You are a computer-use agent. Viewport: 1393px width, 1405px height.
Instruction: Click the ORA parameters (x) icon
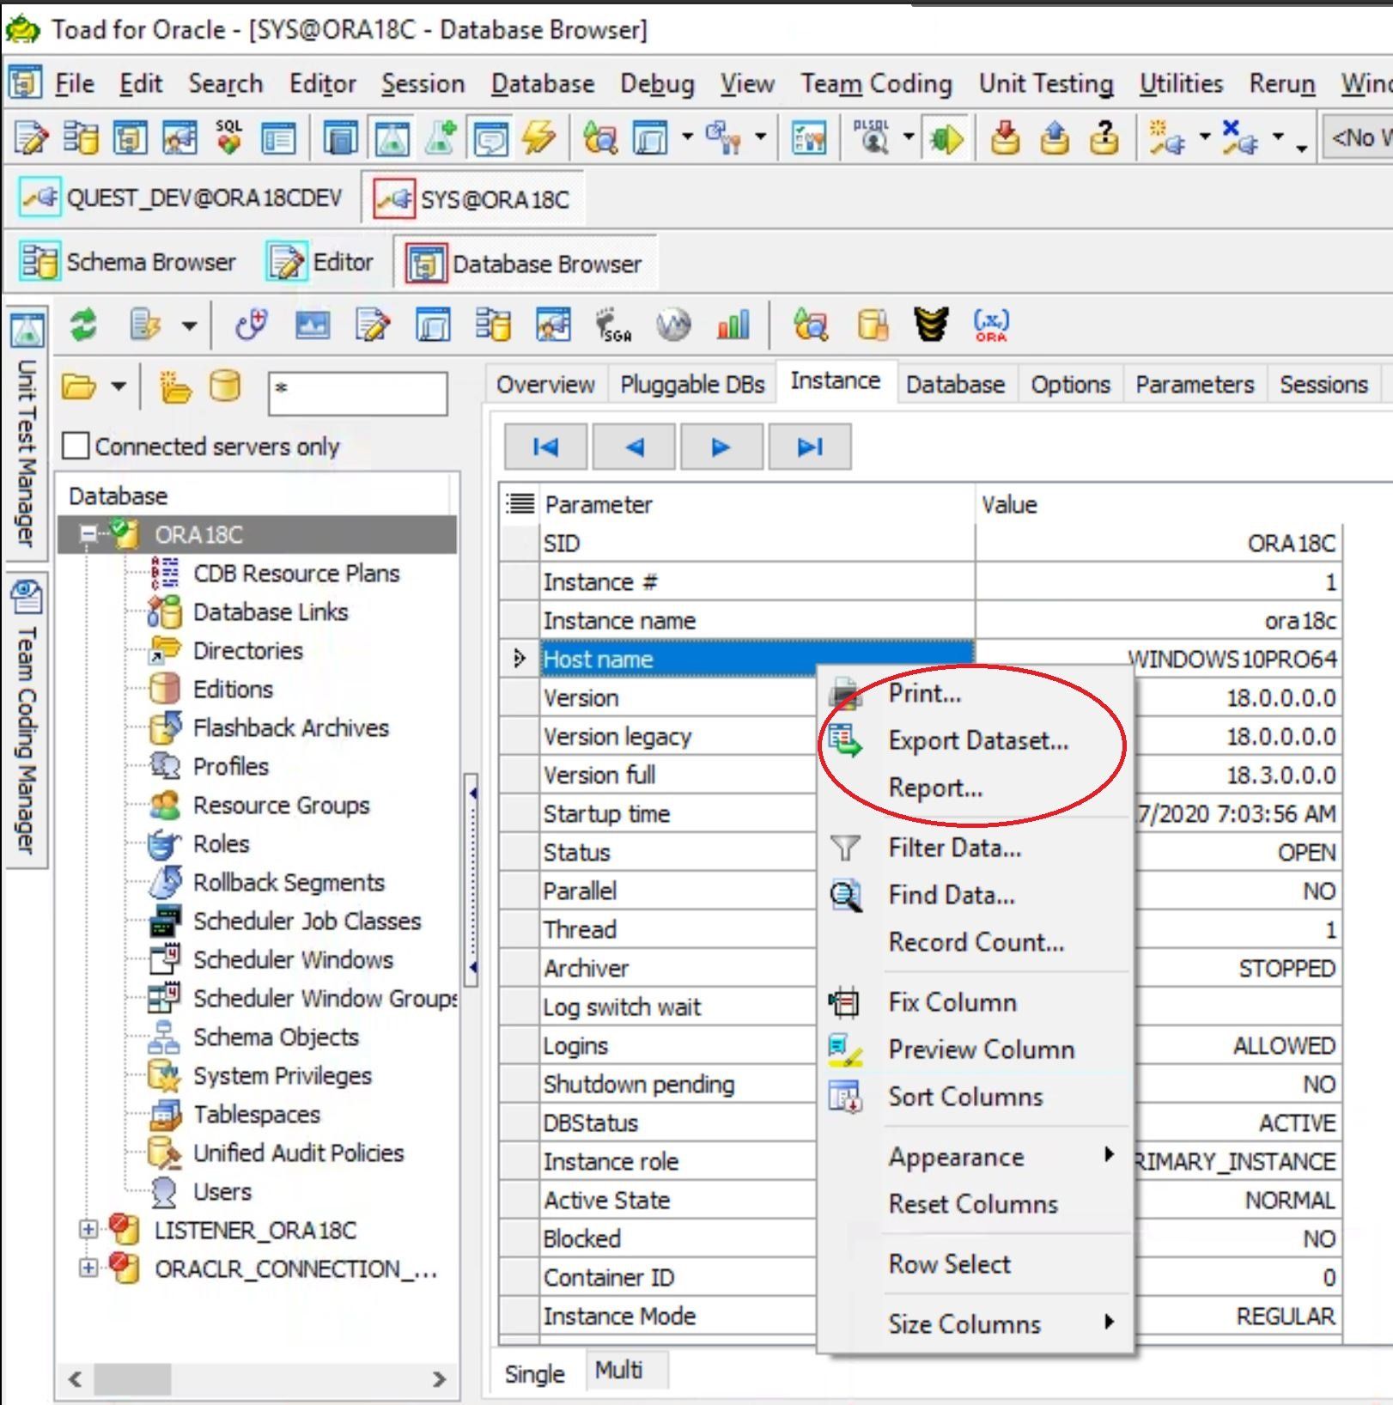991,325
